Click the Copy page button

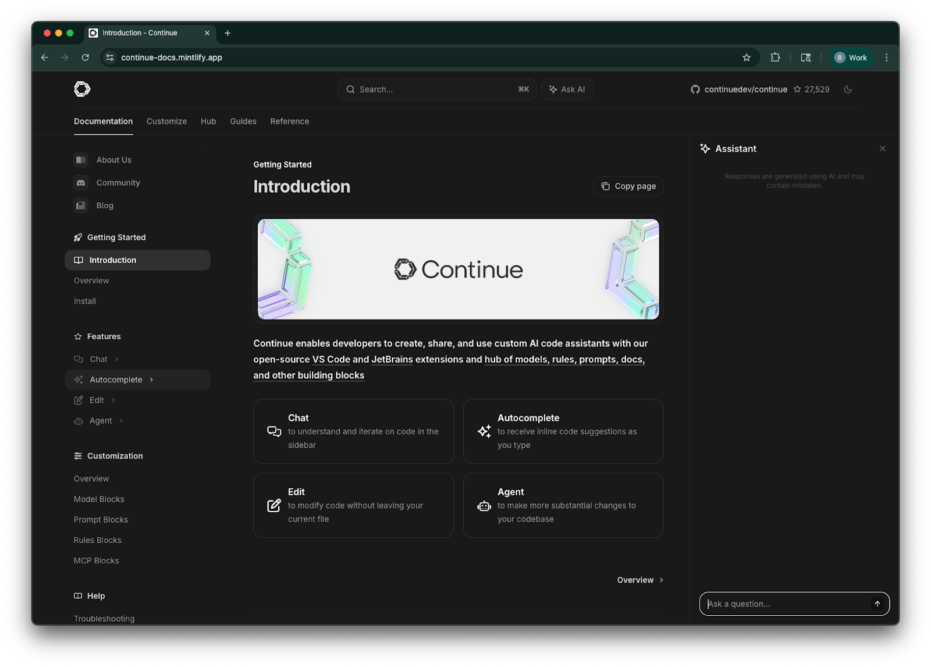pos(628,186)
